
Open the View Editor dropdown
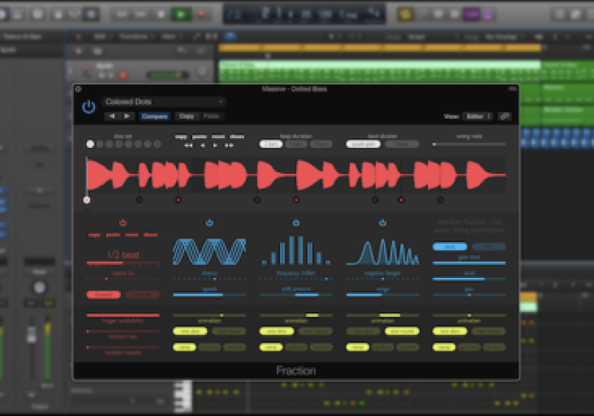point(477,117)
